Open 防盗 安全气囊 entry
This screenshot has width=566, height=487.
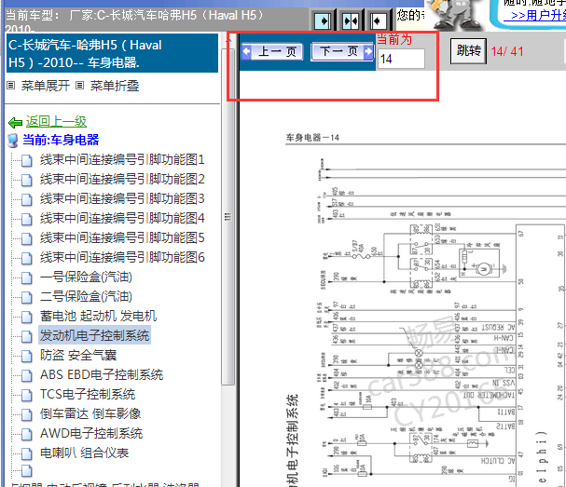pyautogui.click(x=78, y=355)
